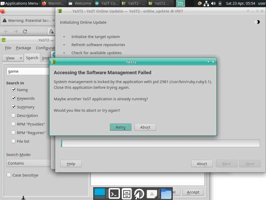This screenshot has height=200, width=266.
Task: Click the power manager battery icon
Action: [220, 3]
